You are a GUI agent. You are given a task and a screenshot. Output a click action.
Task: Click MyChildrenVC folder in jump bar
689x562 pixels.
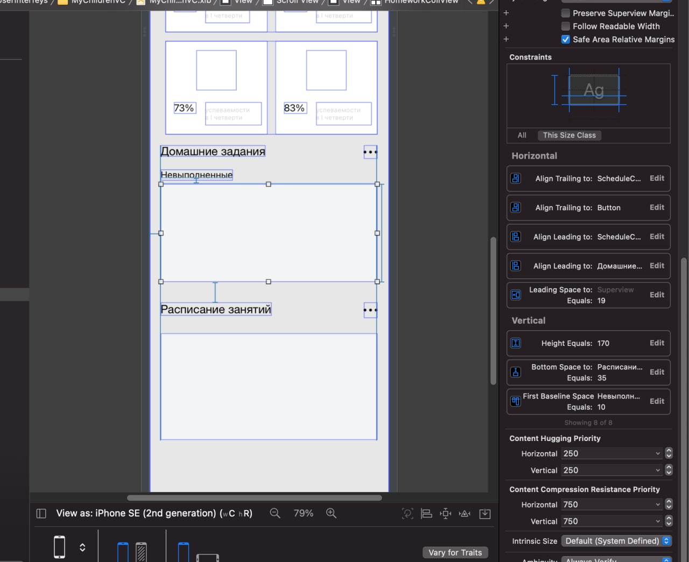(x=92, y=2)
